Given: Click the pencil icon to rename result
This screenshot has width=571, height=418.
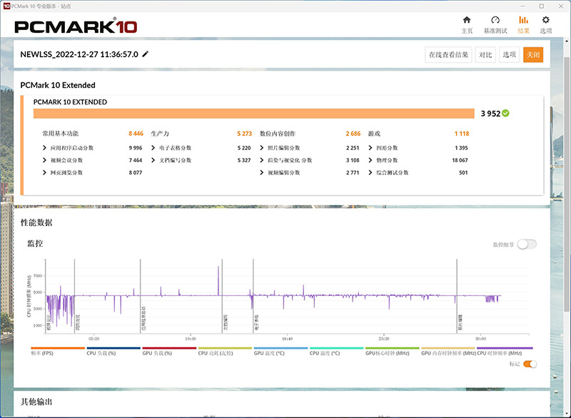Looking at the screenshot, I should click(x=146, y=54).
